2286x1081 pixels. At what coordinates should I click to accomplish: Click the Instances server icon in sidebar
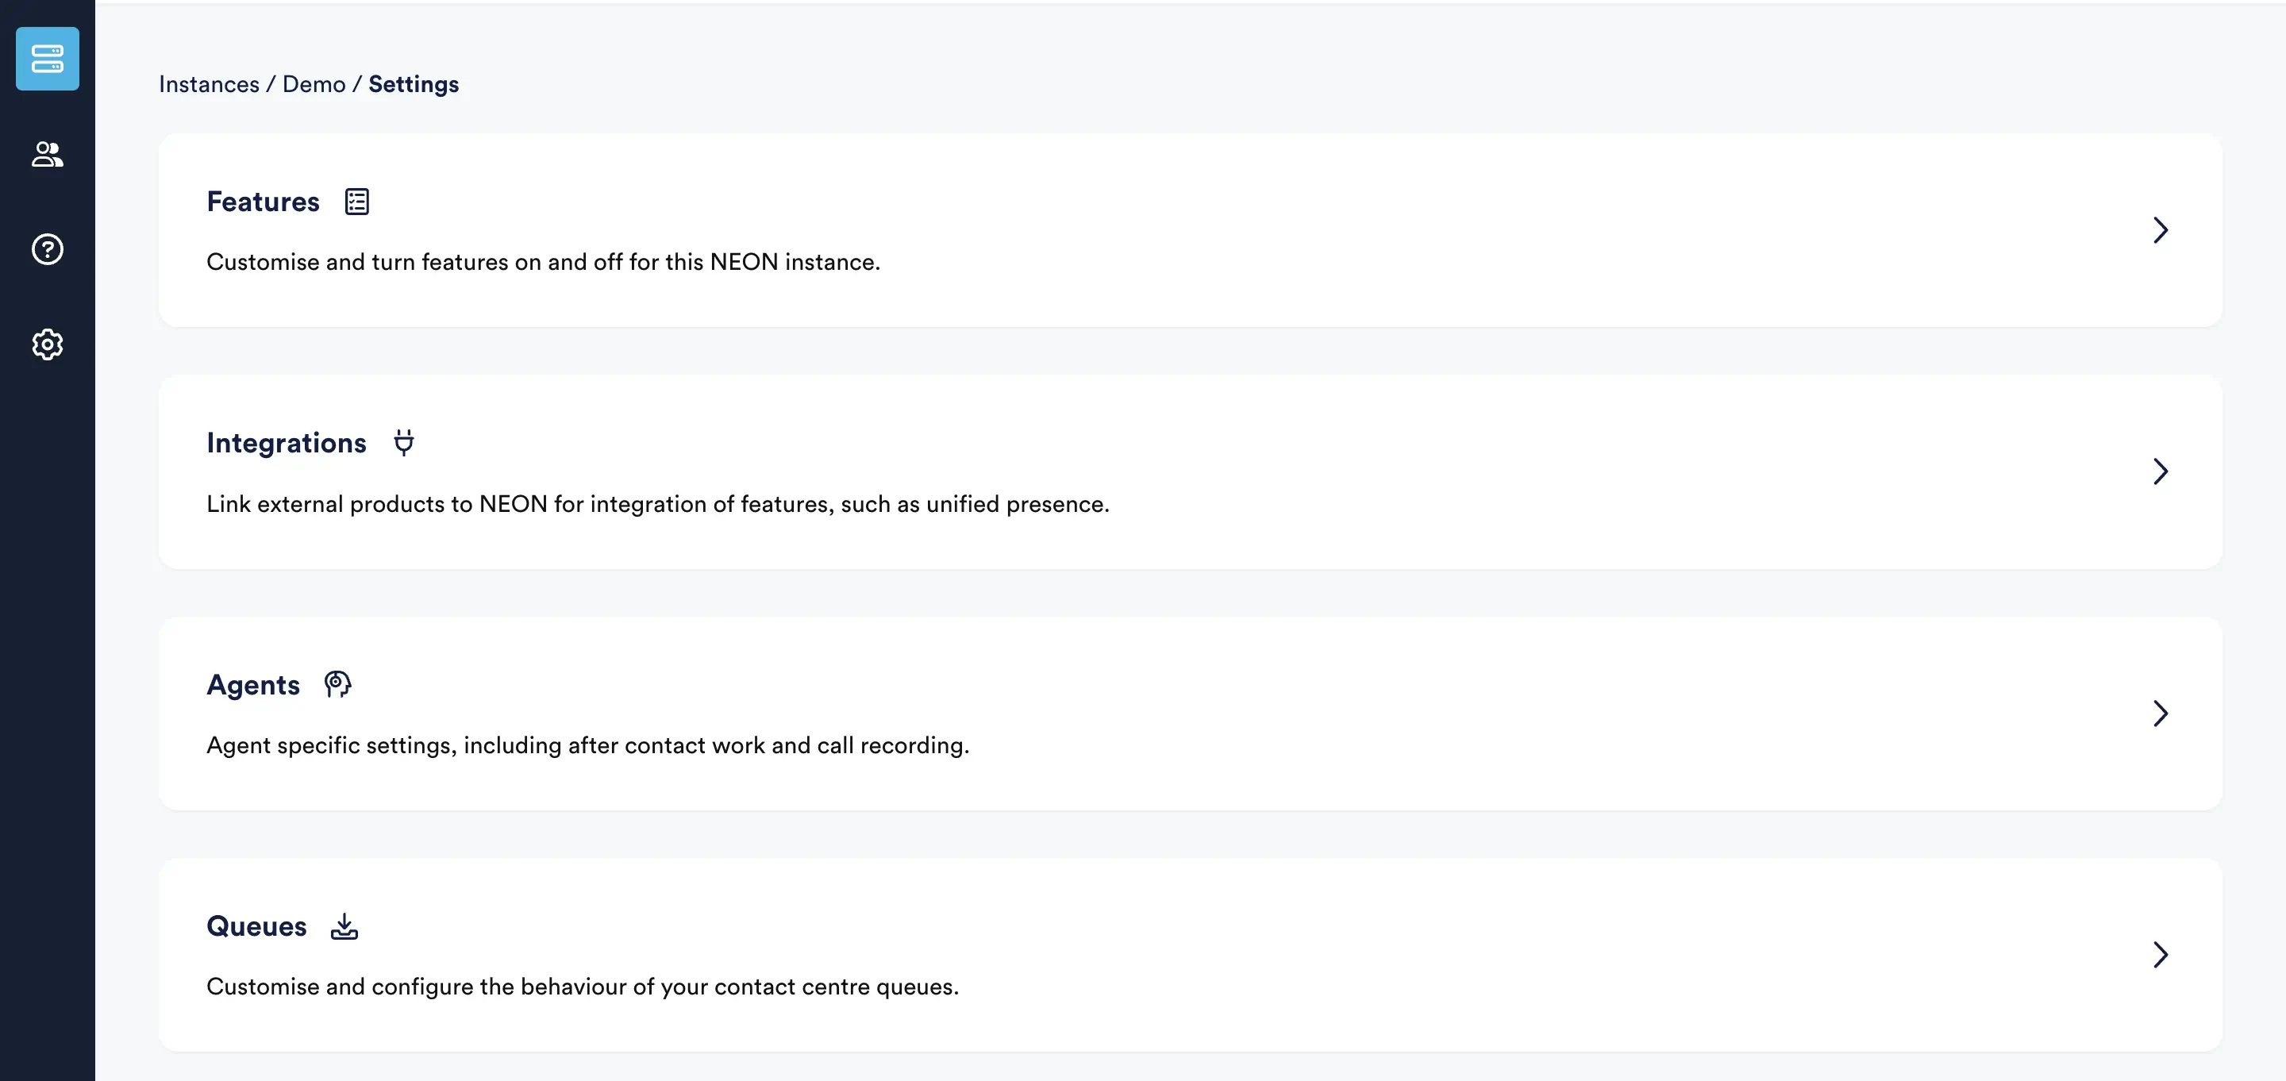click(47, 59)
